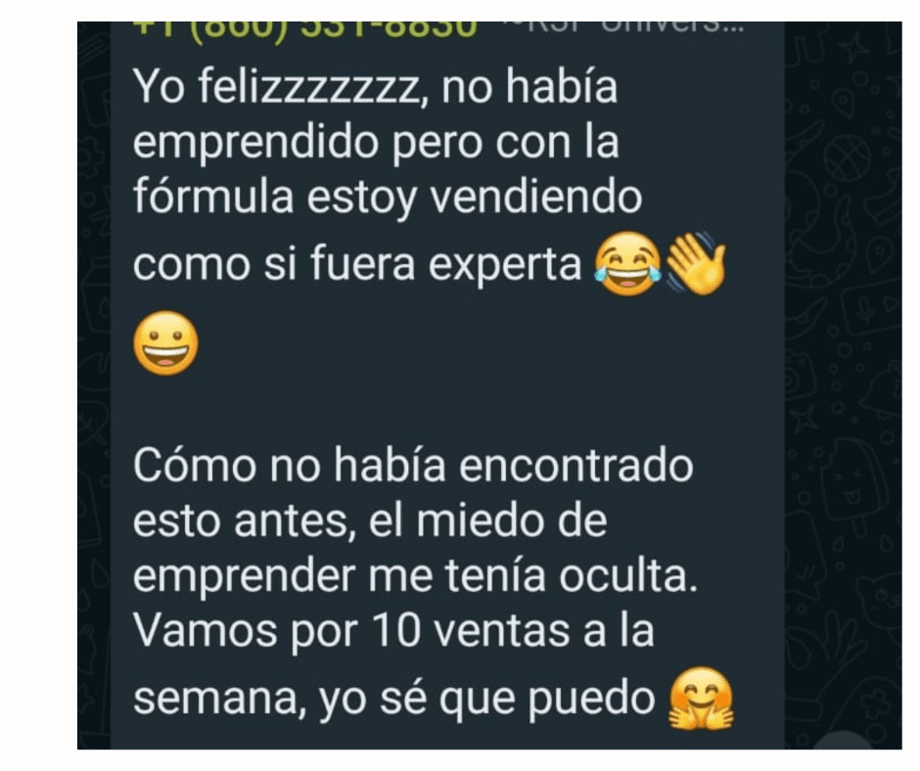Click the word 'fórmula' in the message

[x=213, y=196]
